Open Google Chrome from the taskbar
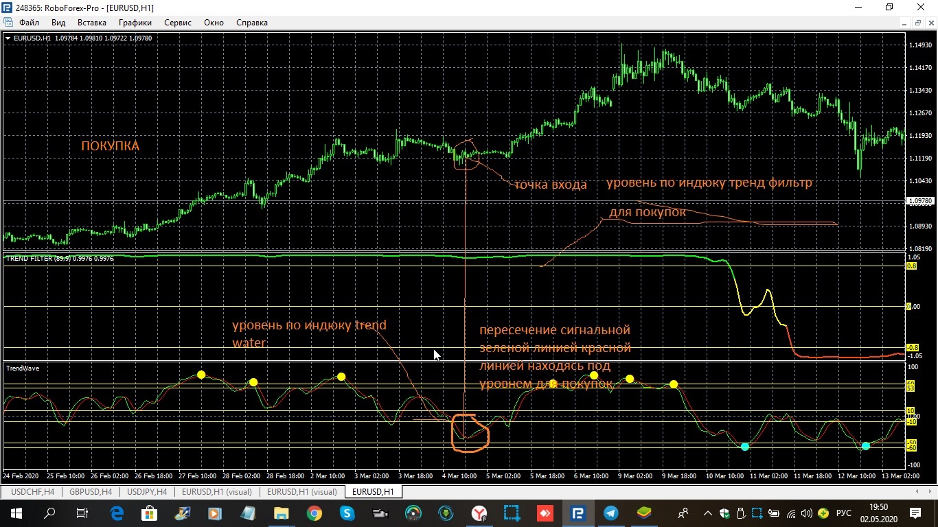This screenshot has height=527, width=938. (314, 513)
